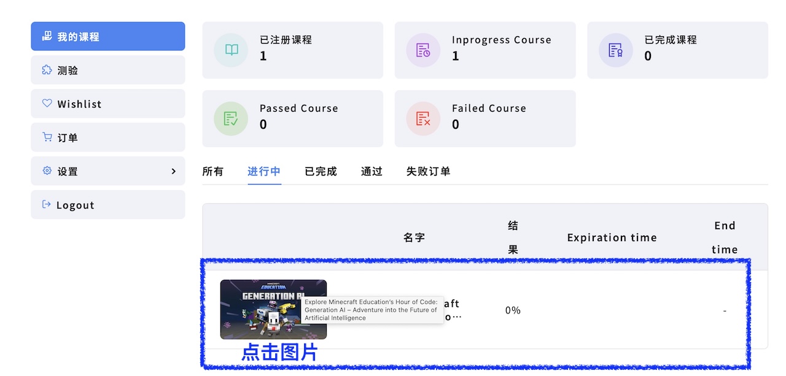Click the 测验 puzzle icon

tap(47, 70)
